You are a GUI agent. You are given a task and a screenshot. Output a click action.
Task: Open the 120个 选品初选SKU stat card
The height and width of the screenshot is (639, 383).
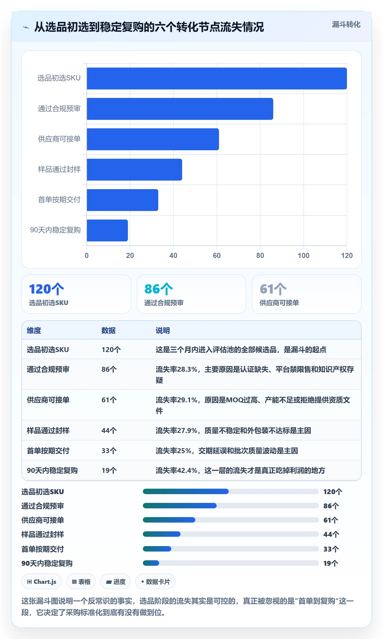[76, 294]
